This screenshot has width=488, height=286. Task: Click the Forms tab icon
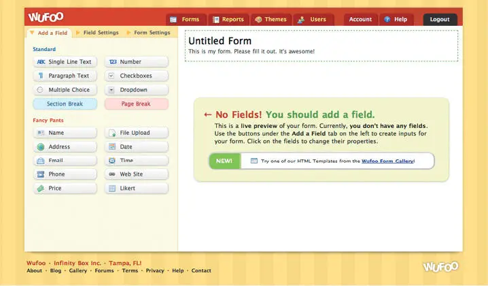(x=173, y=20)
